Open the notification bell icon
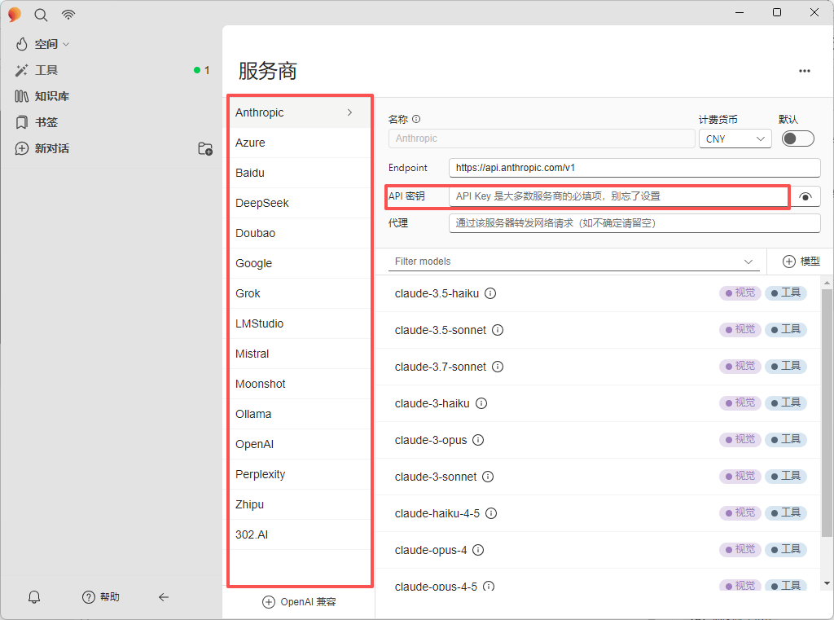Screen dimensions: 834x620 (x=34, y=597)
